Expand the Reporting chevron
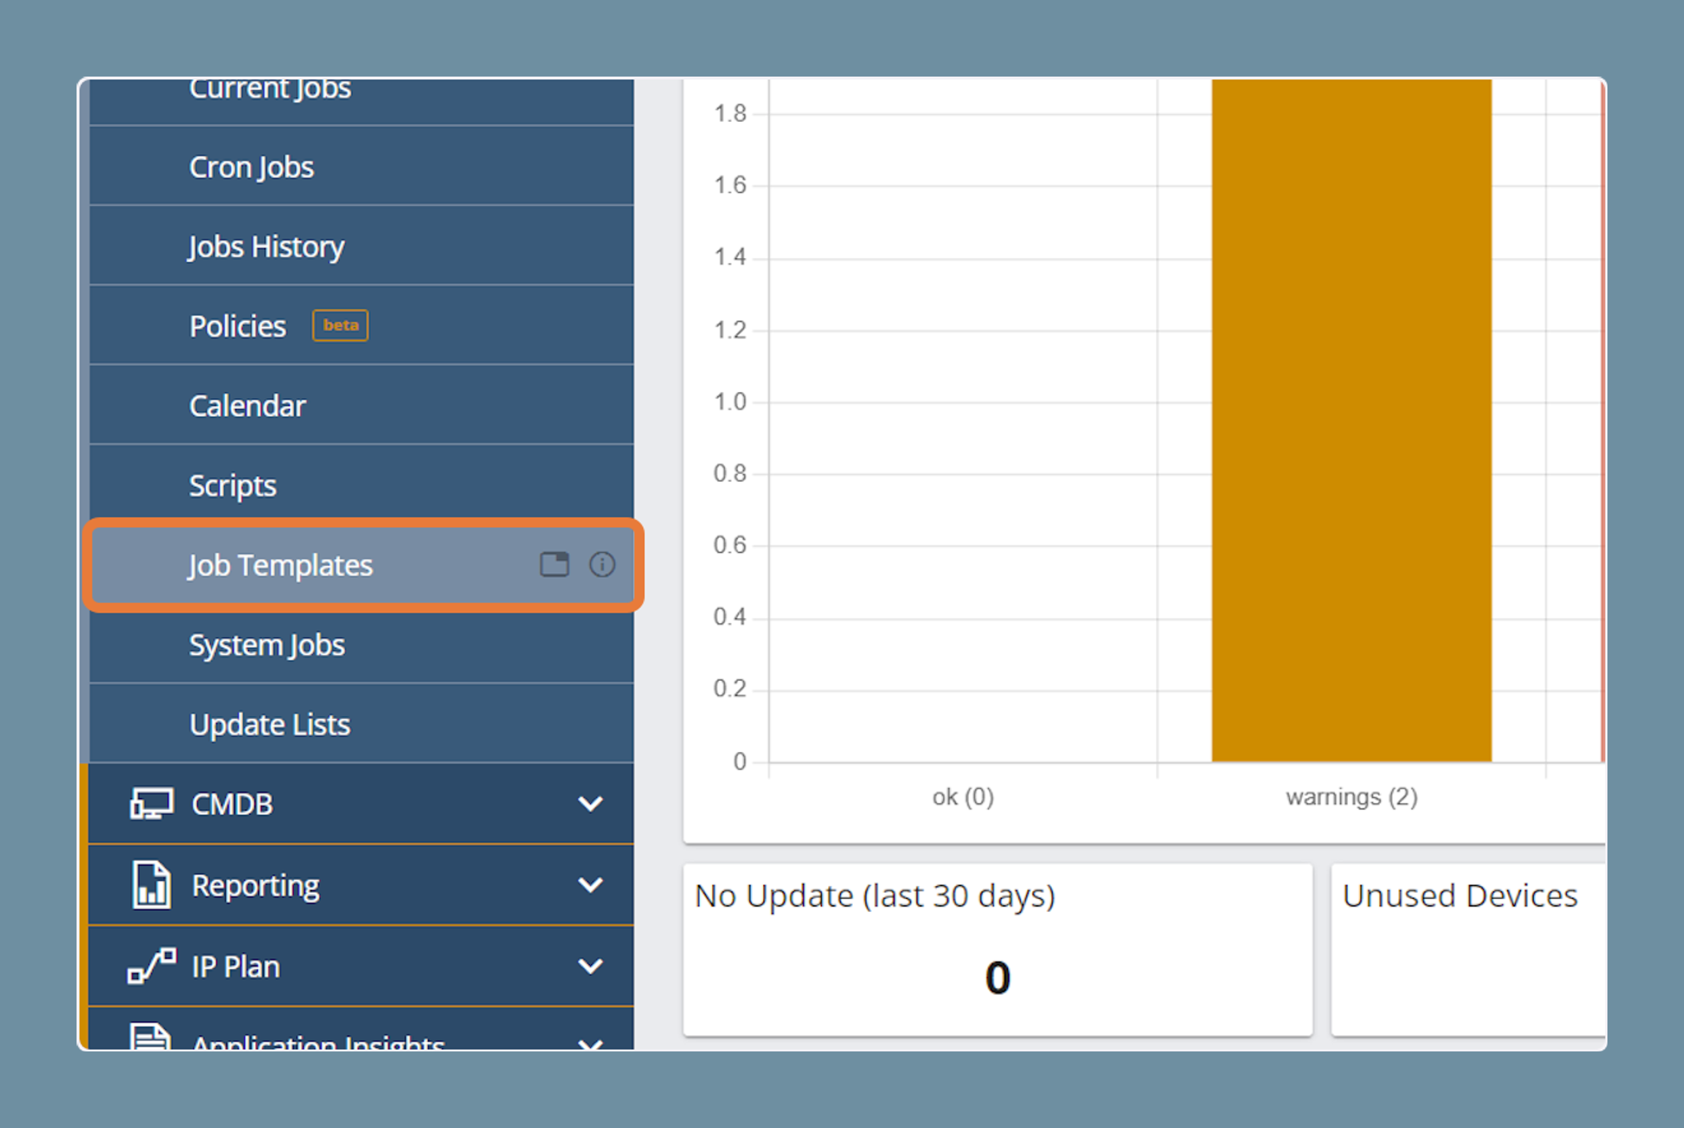 590,885
